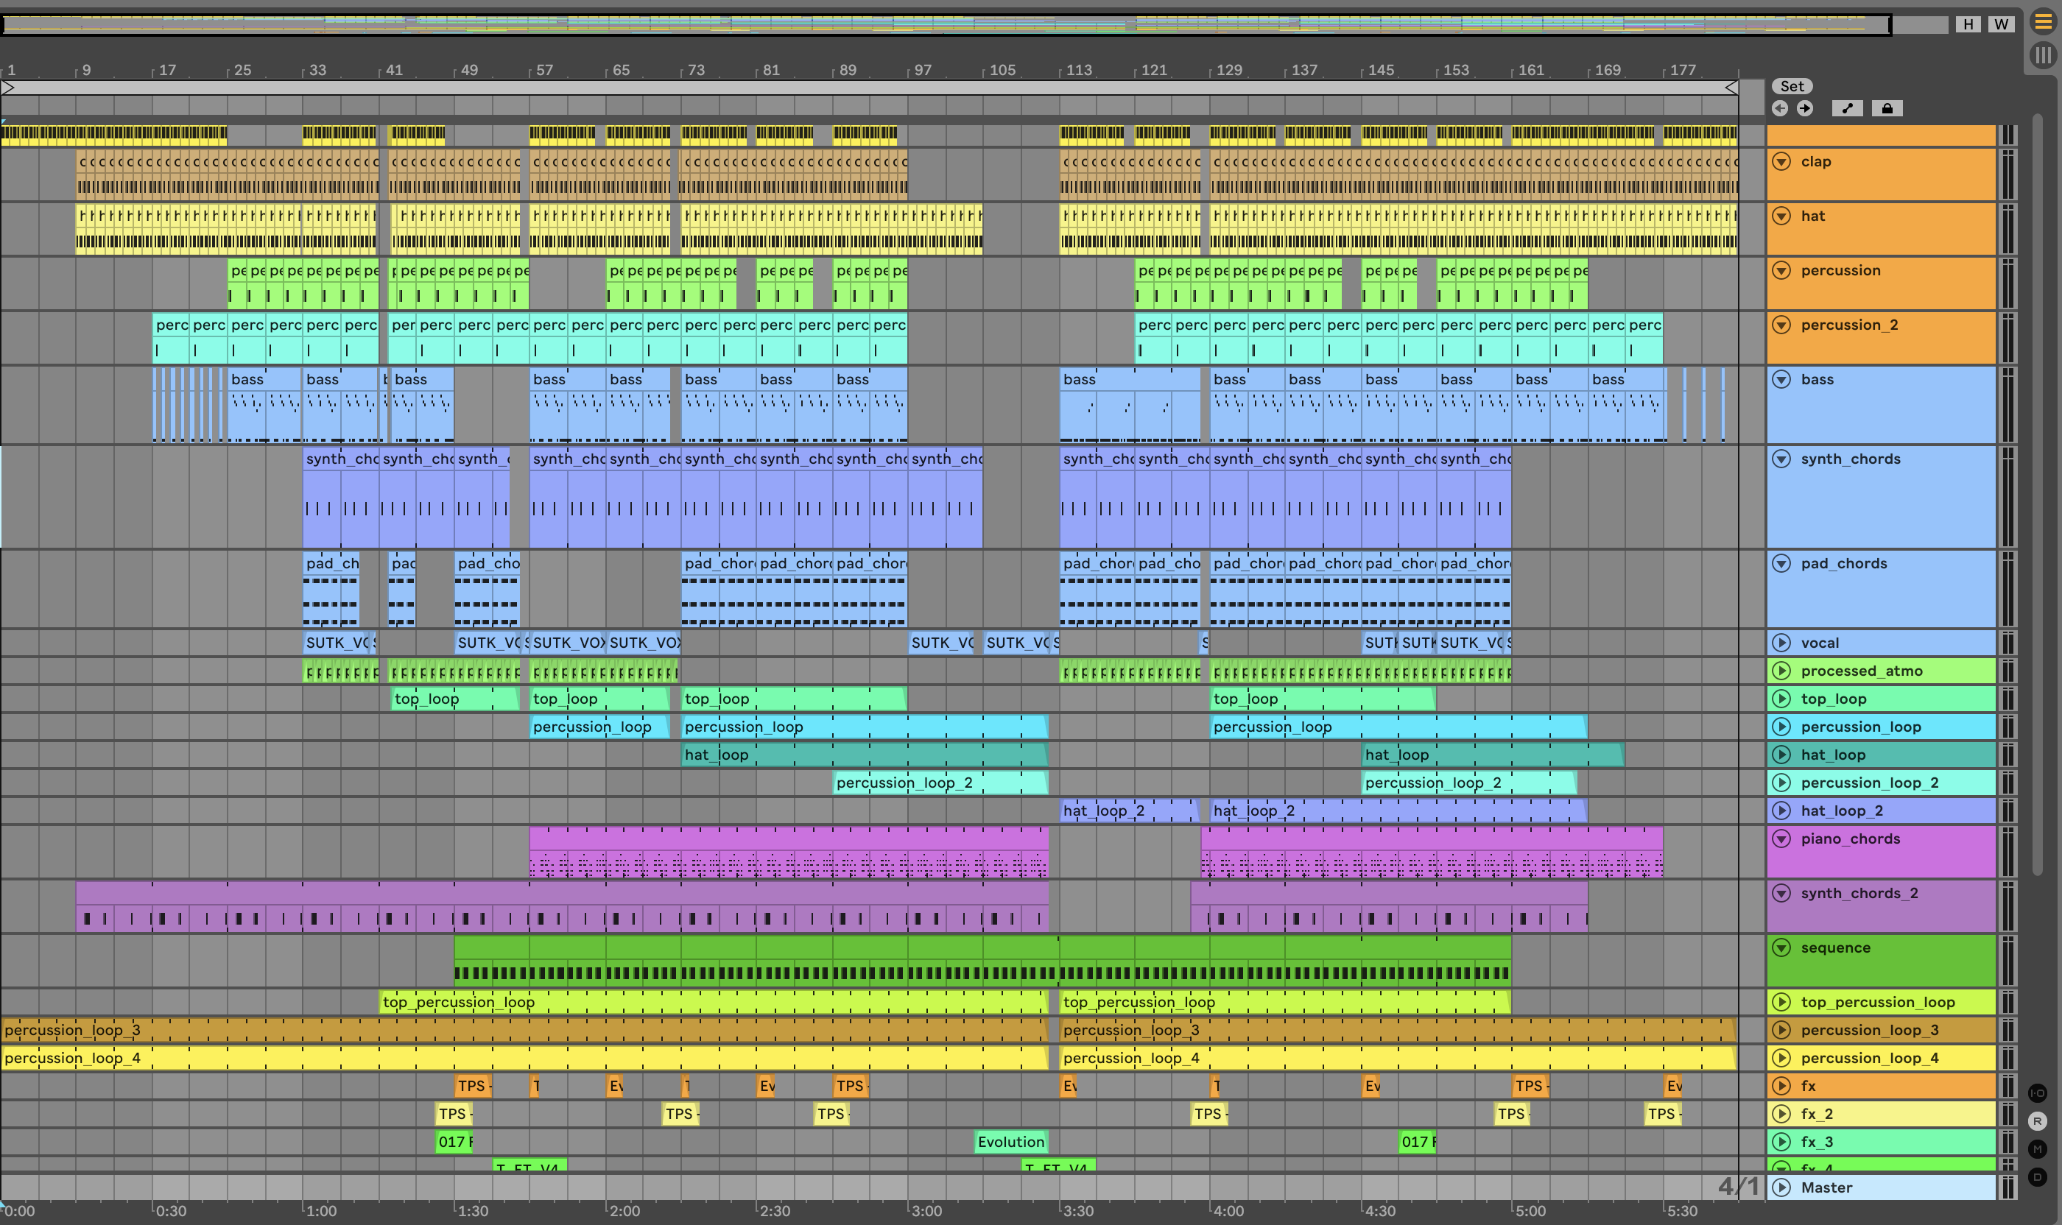Click the bass track color header

click(x=1891, y=404)
